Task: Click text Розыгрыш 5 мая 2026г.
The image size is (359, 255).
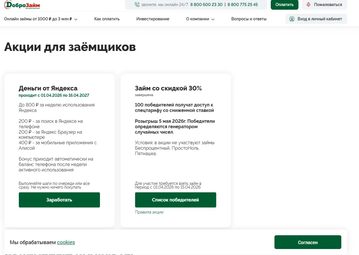Action: (175, 126)
